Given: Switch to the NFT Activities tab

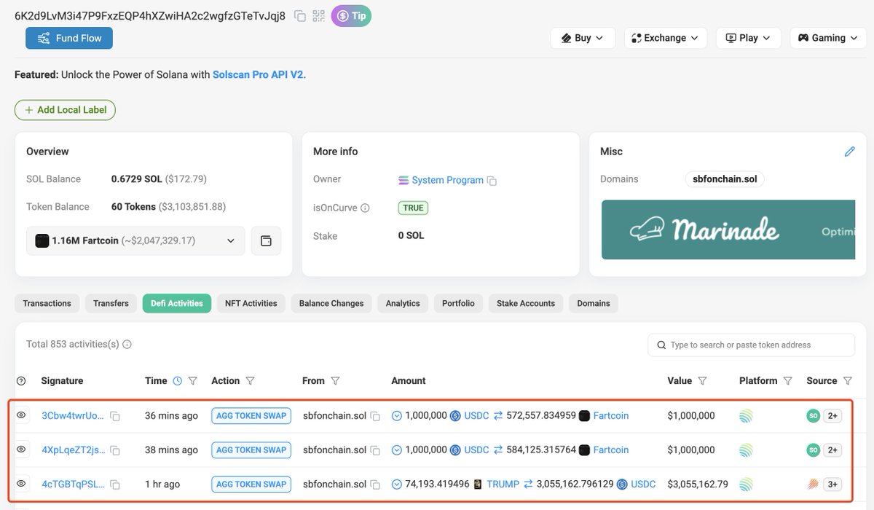Looking at the screenshot, I should [251, 303].
